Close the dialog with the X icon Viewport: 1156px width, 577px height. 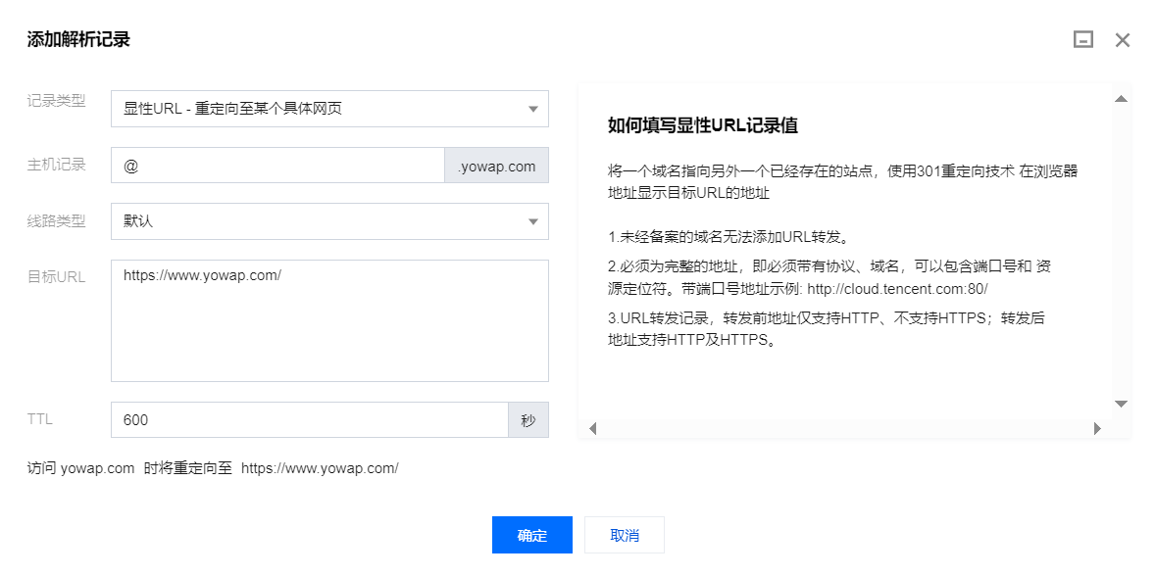[1122, 39]
